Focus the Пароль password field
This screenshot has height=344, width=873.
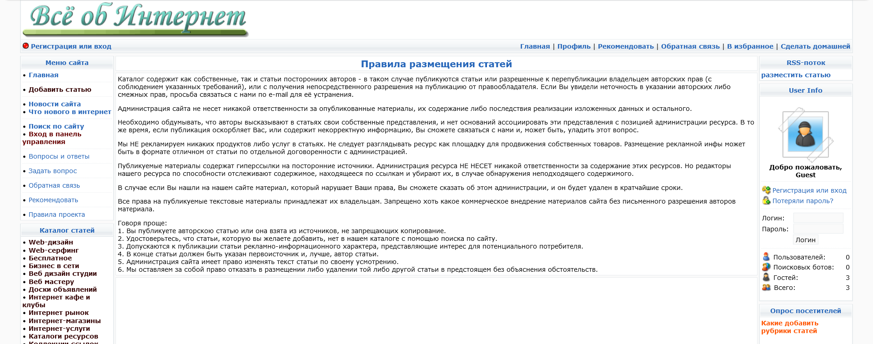coord(818,229)
